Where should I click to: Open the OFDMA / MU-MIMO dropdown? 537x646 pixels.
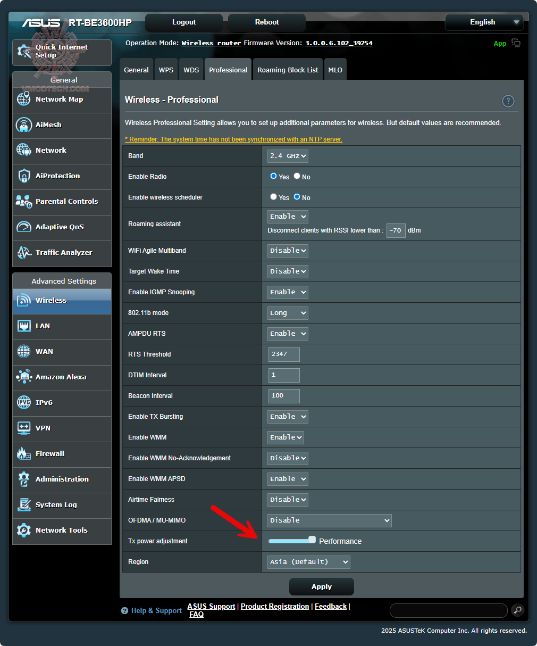click(330, 520)
